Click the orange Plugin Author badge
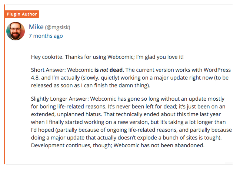 tap(22, 14)
